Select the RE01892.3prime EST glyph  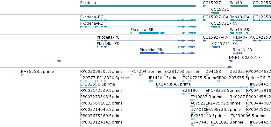[x=213, y=126]
